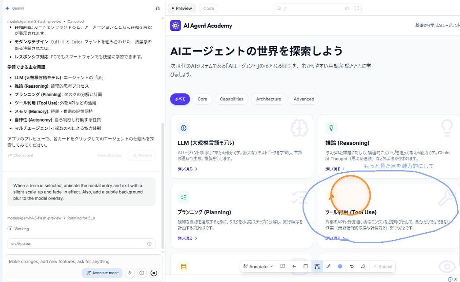This screenshot has width=460, height=282.
Task: Open the blue annotation color swatch
Action: tap(340, 267)
